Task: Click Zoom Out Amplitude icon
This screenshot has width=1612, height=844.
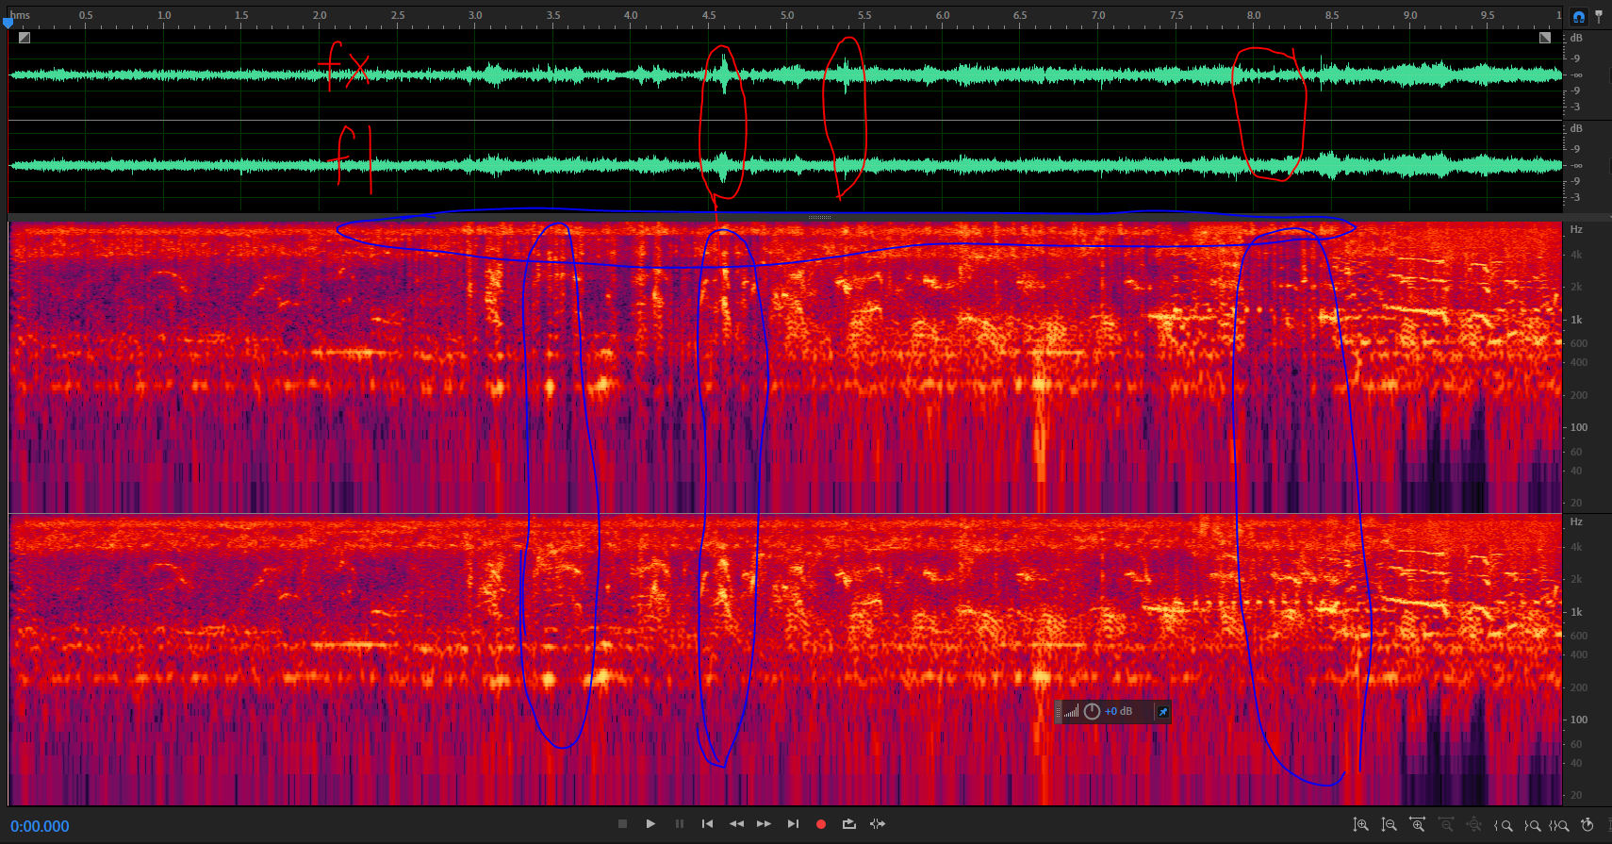Action: pyautogui.click(x=1389, y=825)
